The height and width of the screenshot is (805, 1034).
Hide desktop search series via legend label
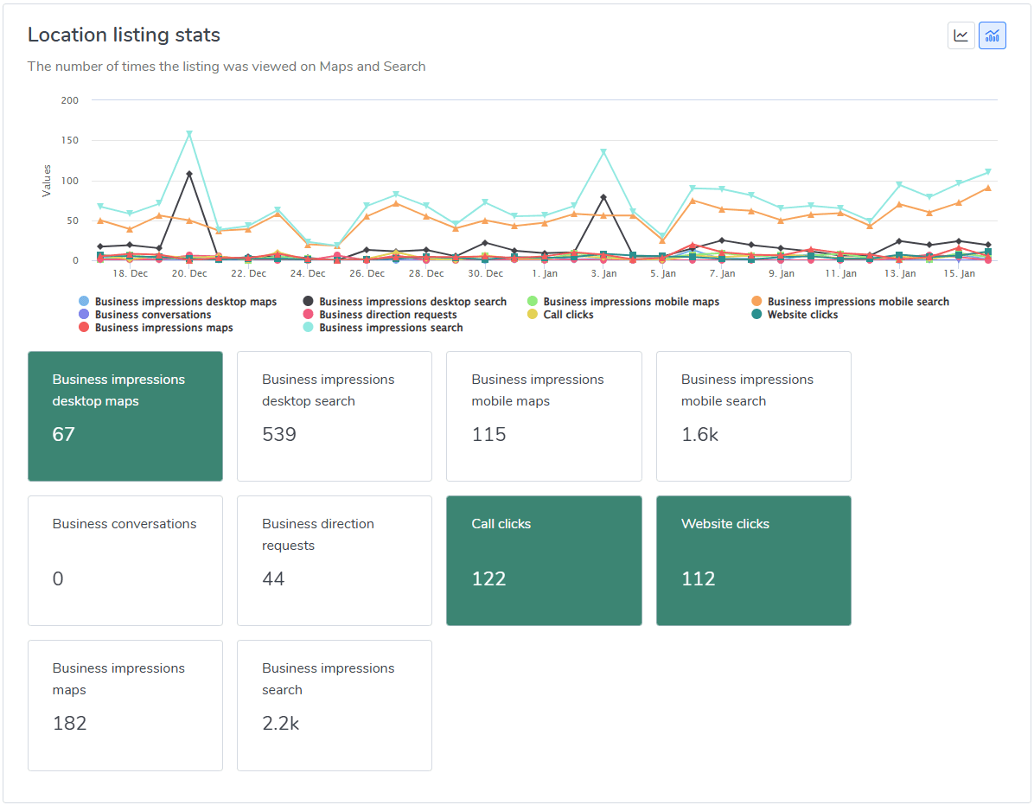[x=412, y=301]
